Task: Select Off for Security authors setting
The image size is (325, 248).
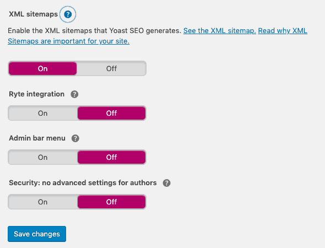Action: (x=111, y=202)
